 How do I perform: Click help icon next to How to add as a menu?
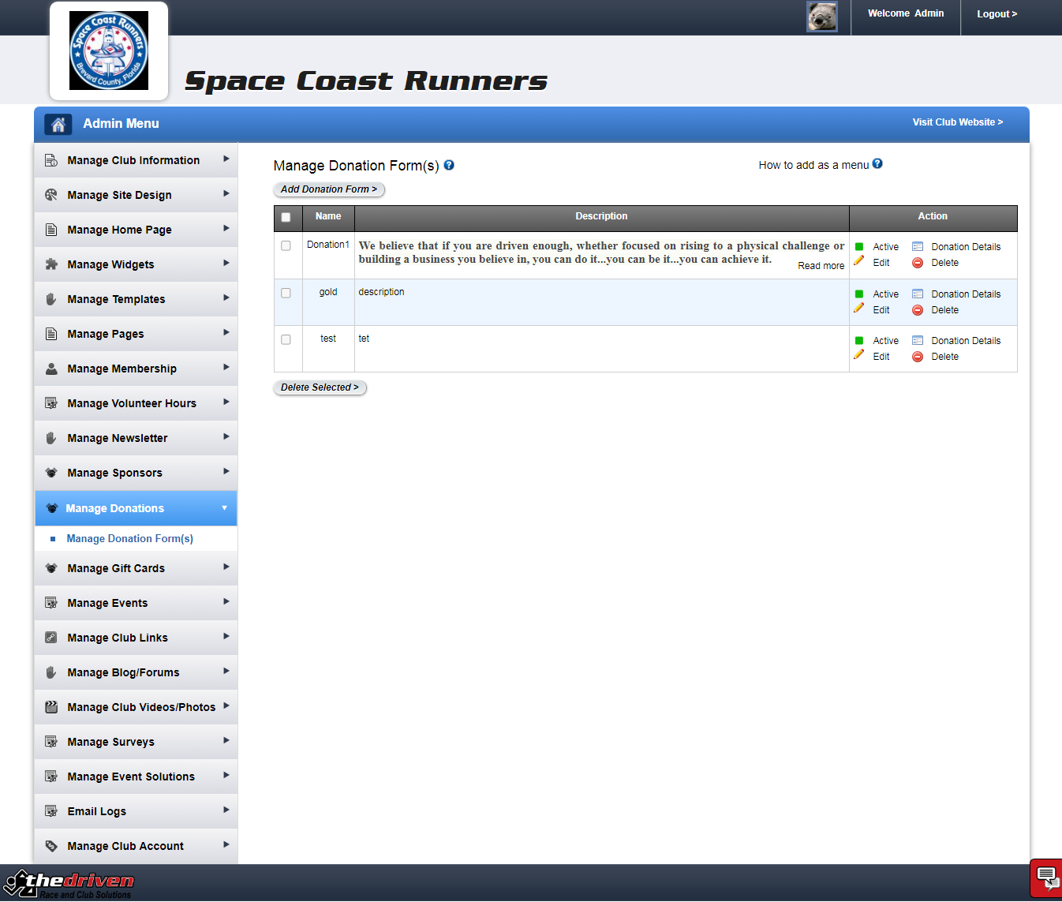(x=877, y=164)
